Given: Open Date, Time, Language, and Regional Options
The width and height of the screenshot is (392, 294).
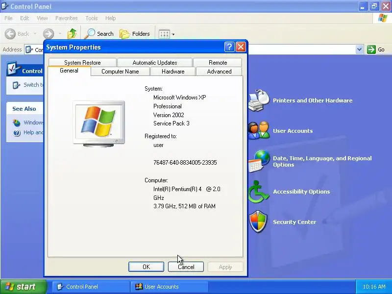Looking at the screenshot, I should (322, 161).
